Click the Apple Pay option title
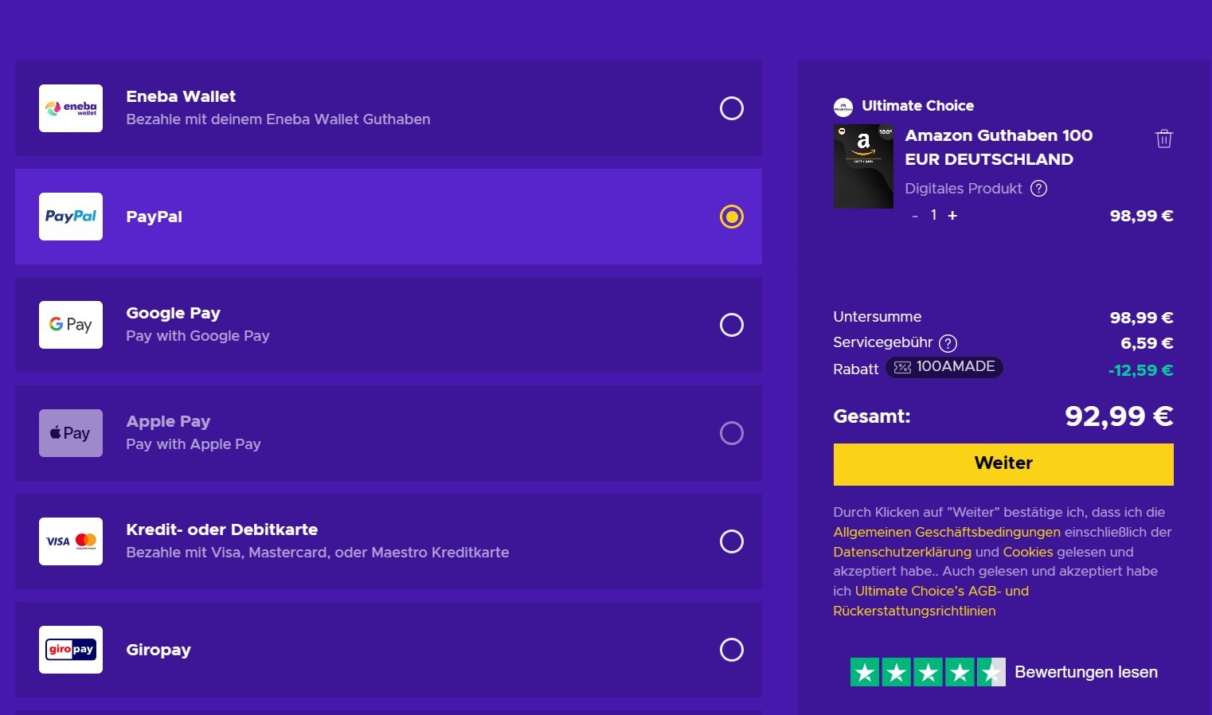1212x715 pixels. point(168,422)
